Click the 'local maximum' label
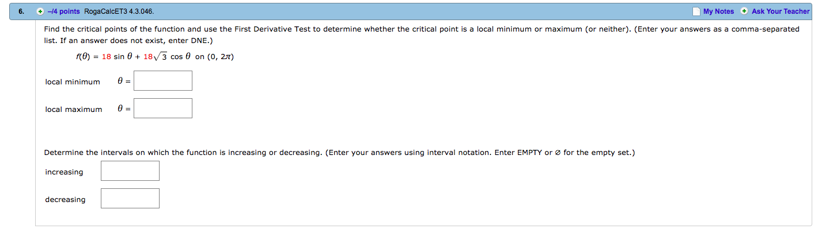 (74, 109)
